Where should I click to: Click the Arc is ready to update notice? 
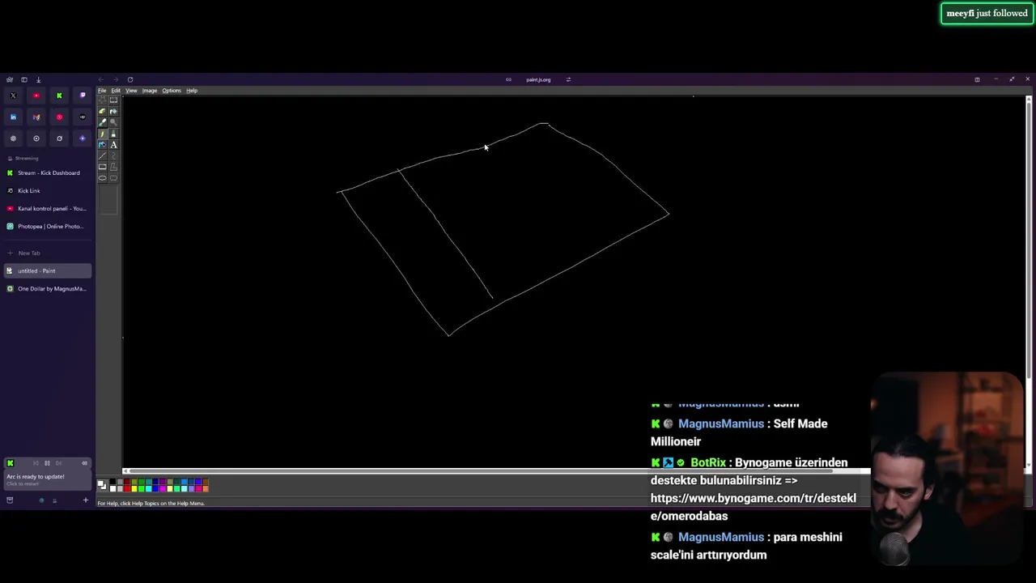point(47,479)
